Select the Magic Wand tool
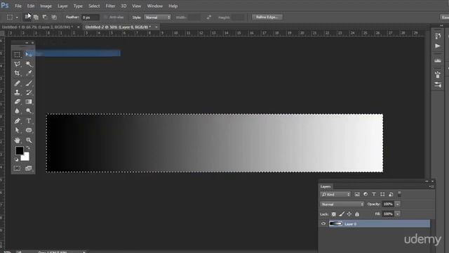This screenshot has height=253, width=449. pyautogui.click(x=29, y=64)
